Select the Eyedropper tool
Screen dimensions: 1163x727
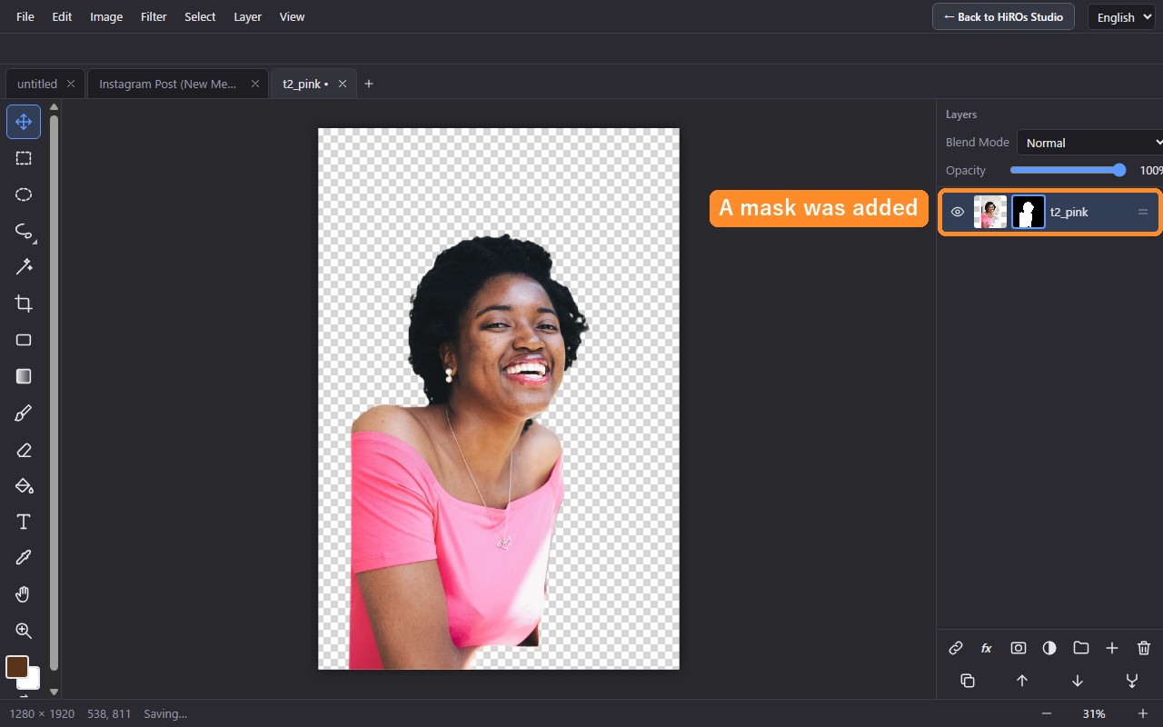[24, 558]
